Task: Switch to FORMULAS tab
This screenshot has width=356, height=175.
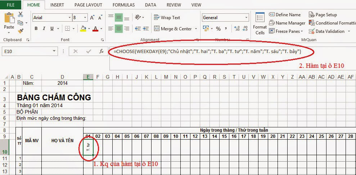Action: tap(123, 5)
